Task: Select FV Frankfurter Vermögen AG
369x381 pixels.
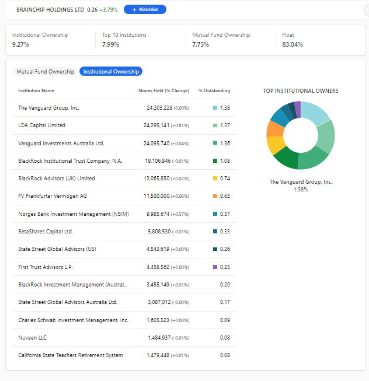Action: tap(53, 196)
